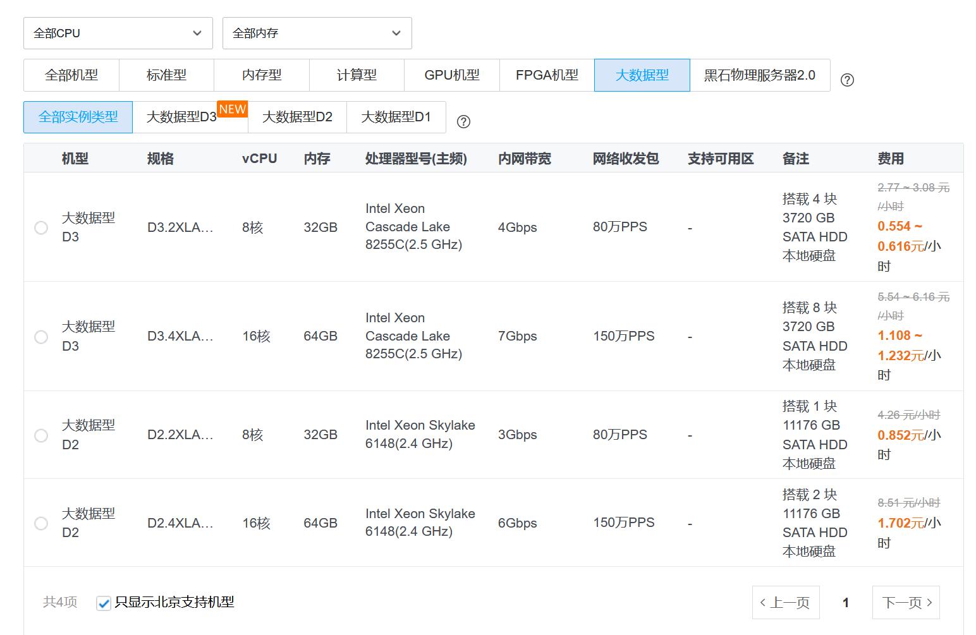This screenshot has height=635, width=976.
Task: Select the FPGA机型 tab
Action: 547,75
